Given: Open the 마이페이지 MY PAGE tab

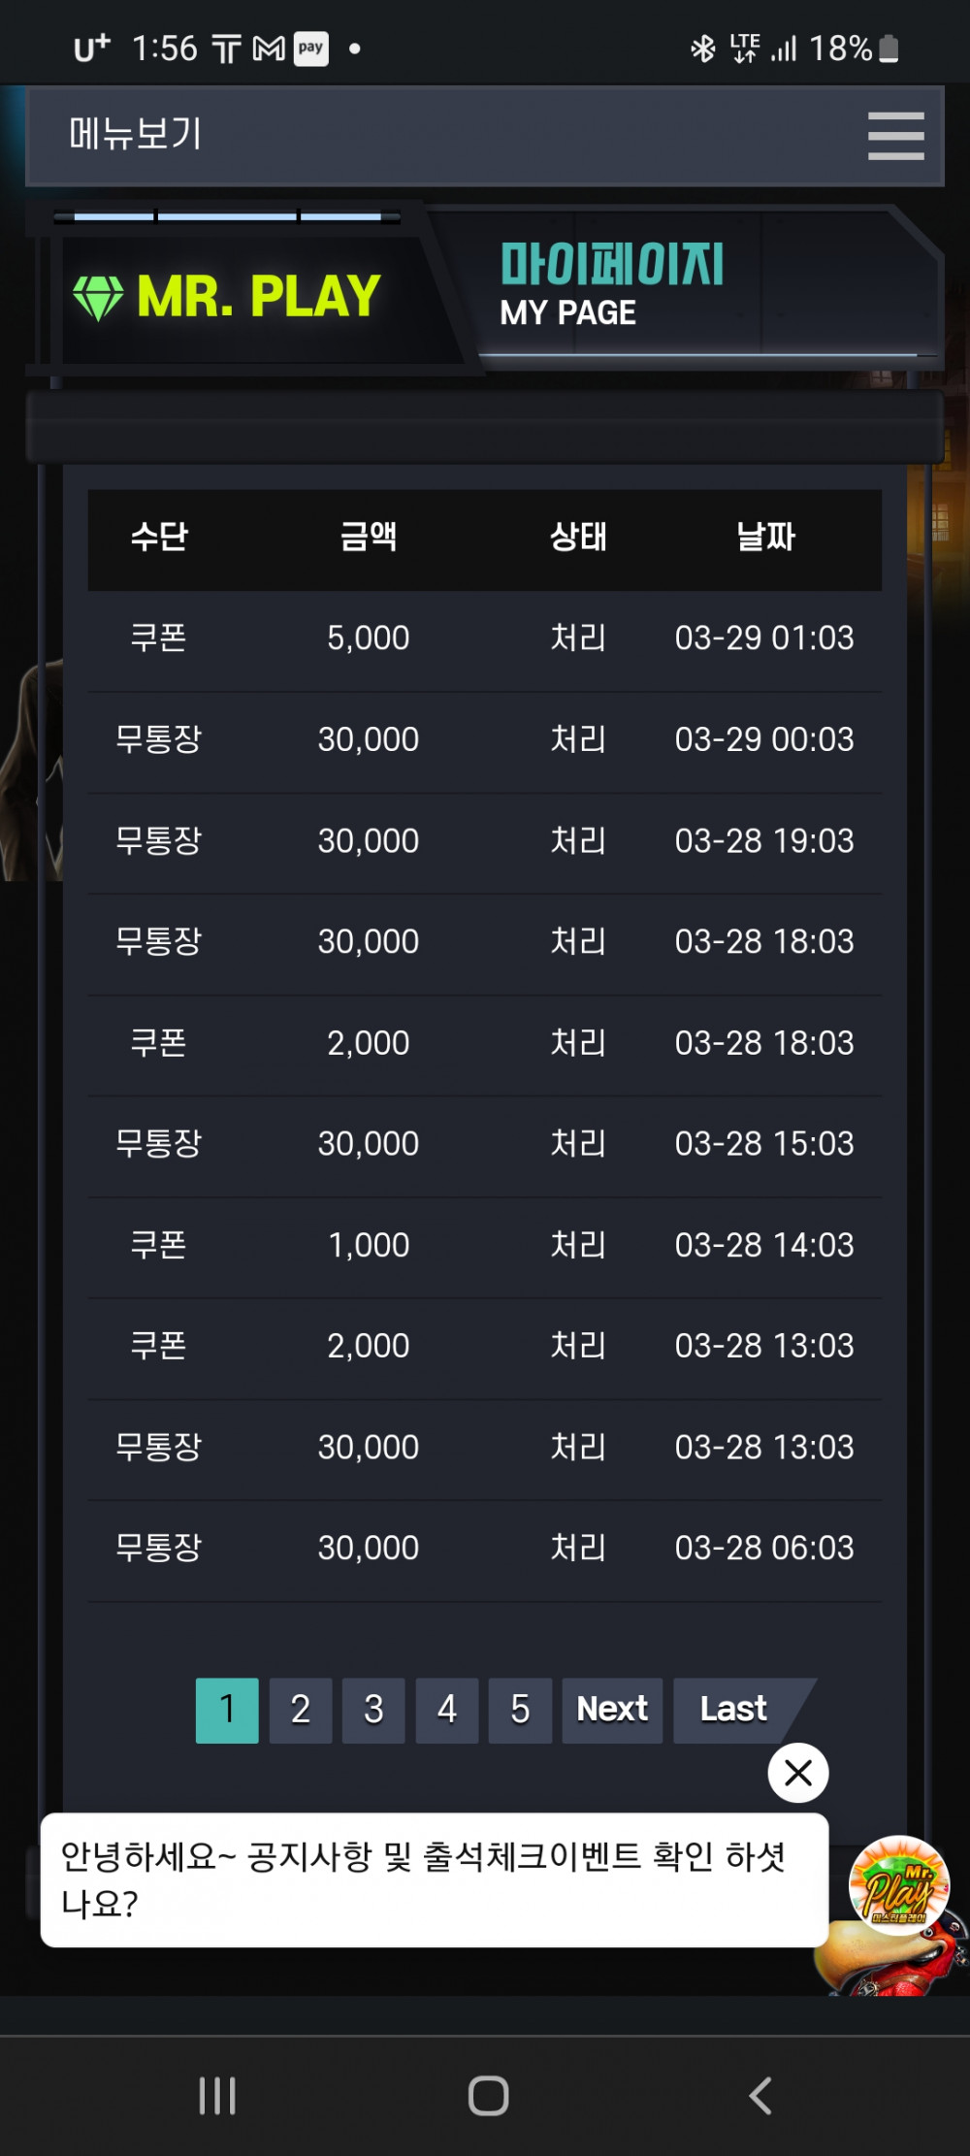Looking at the screenshot, I should point(611,284).
